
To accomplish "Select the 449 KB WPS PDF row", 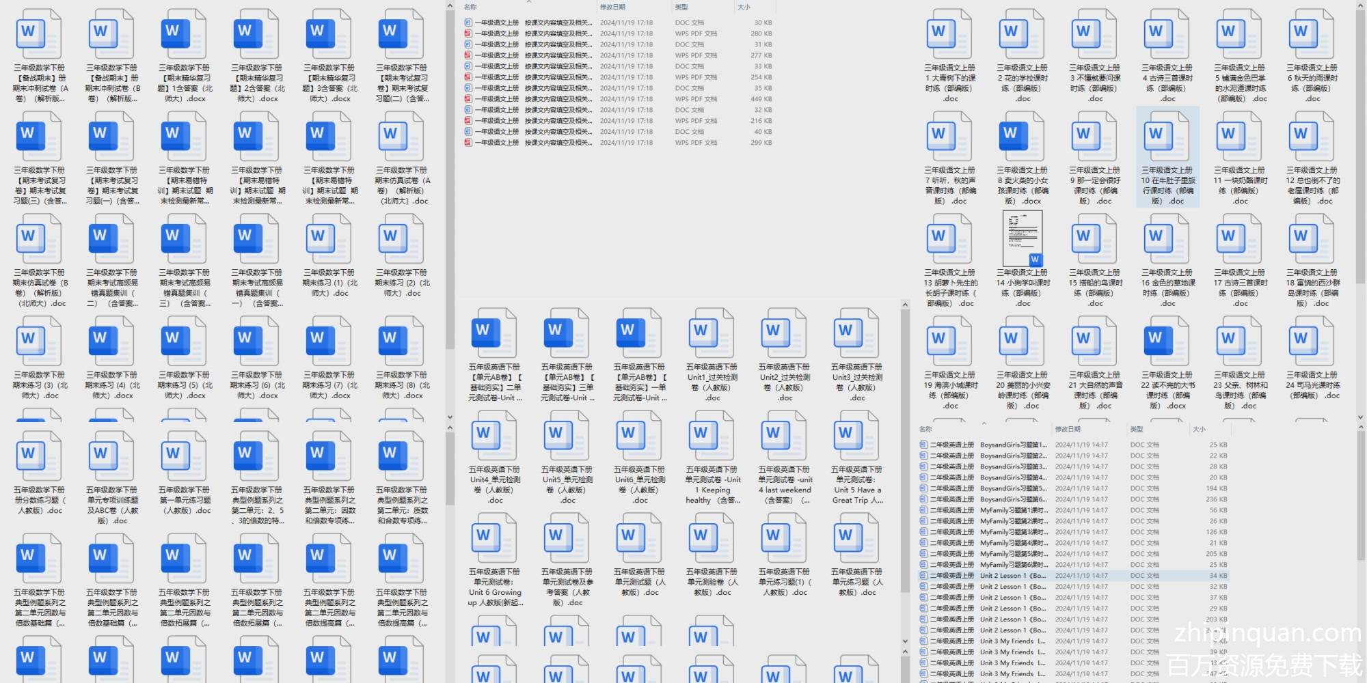I will pyautogui.click(x=615, y=99).
